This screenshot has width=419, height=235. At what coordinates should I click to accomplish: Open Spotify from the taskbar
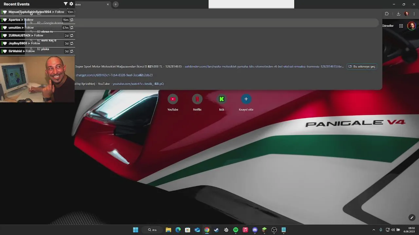(236, 230)
